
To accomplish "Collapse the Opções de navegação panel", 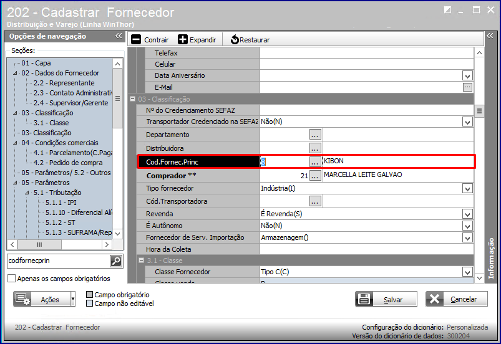I will click(x=119, y=36).
